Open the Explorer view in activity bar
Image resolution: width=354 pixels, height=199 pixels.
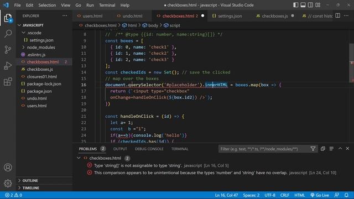pyautogui.click(x=8, y=18)
